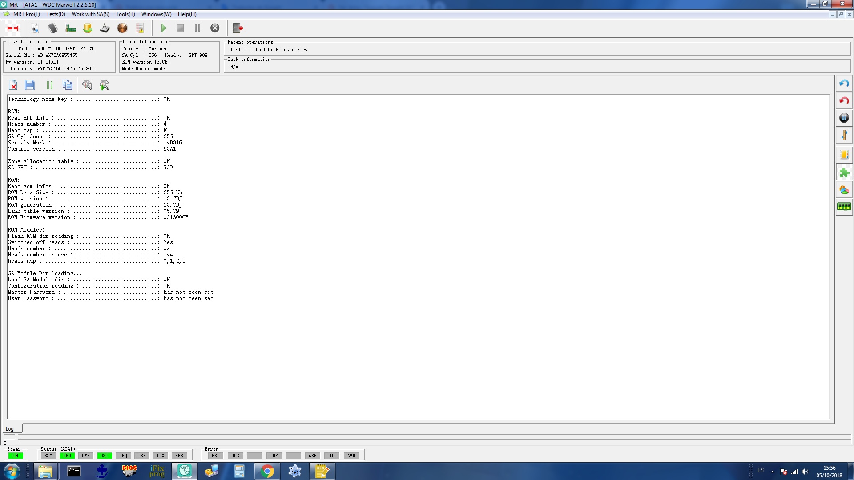Click the BBK error indicator
The height and width of the screenshot is (480, 854).
(x=216, y=456)
